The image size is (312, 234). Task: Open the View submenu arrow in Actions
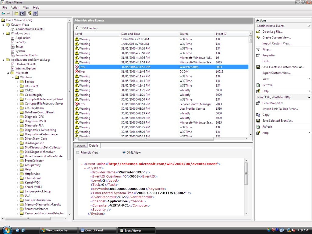click(309, 79)
